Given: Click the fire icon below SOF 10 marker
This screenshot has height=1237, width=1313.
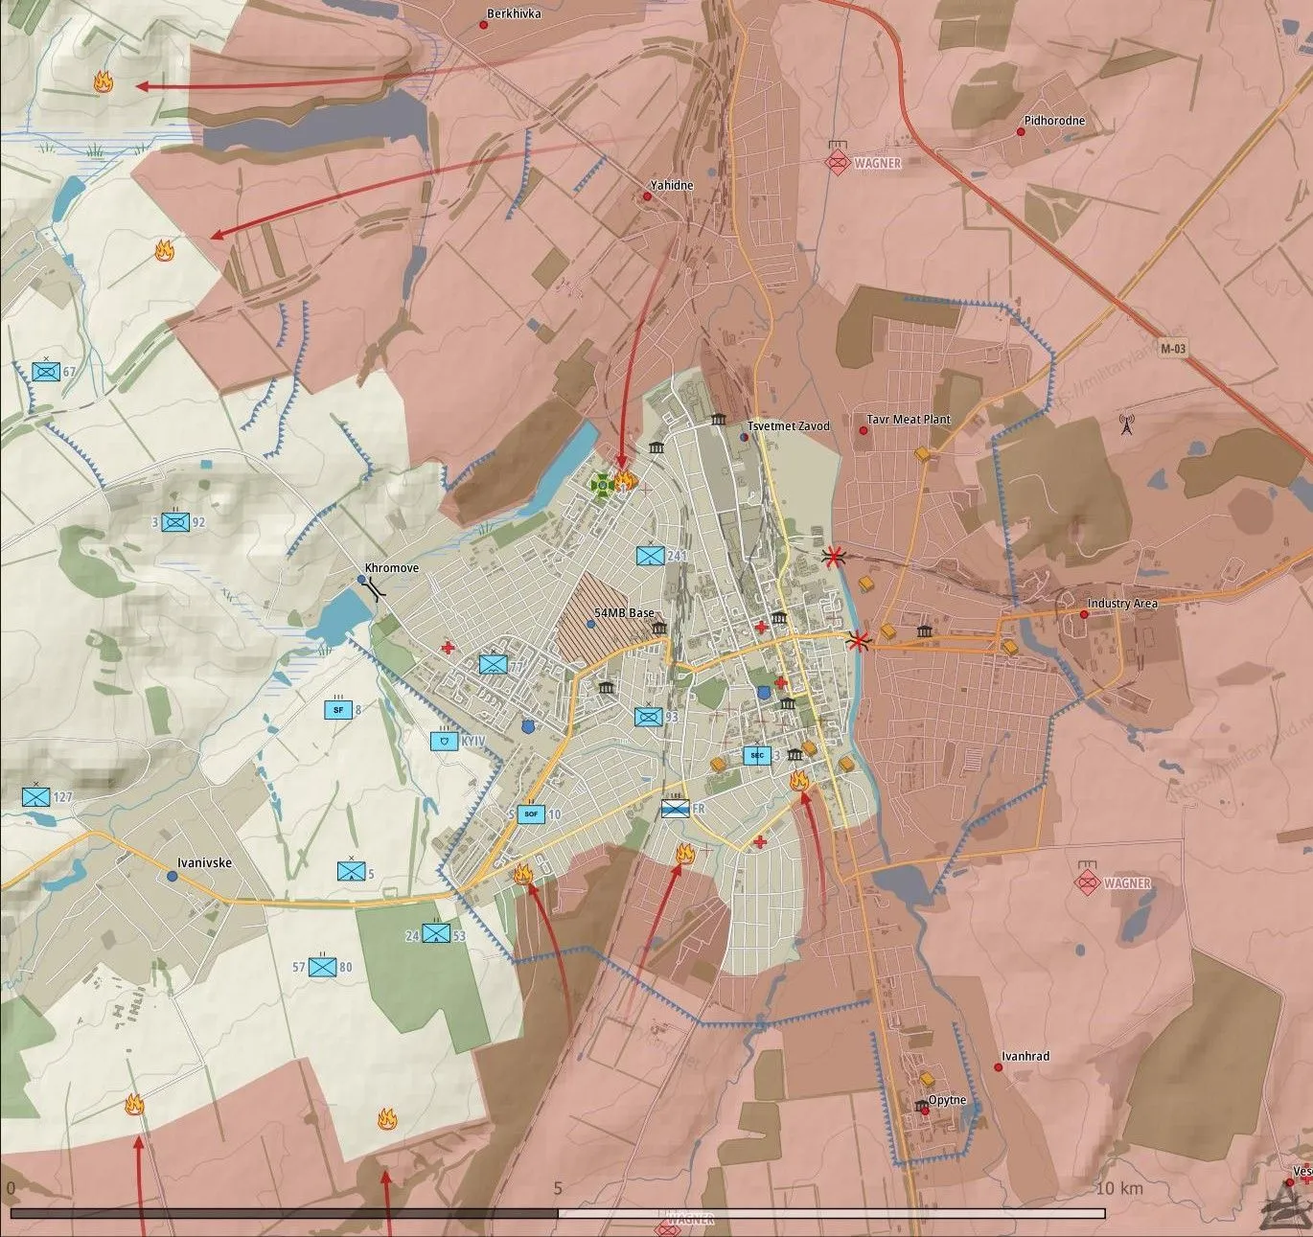Looking at the screenshot, I should click(523, 873).
